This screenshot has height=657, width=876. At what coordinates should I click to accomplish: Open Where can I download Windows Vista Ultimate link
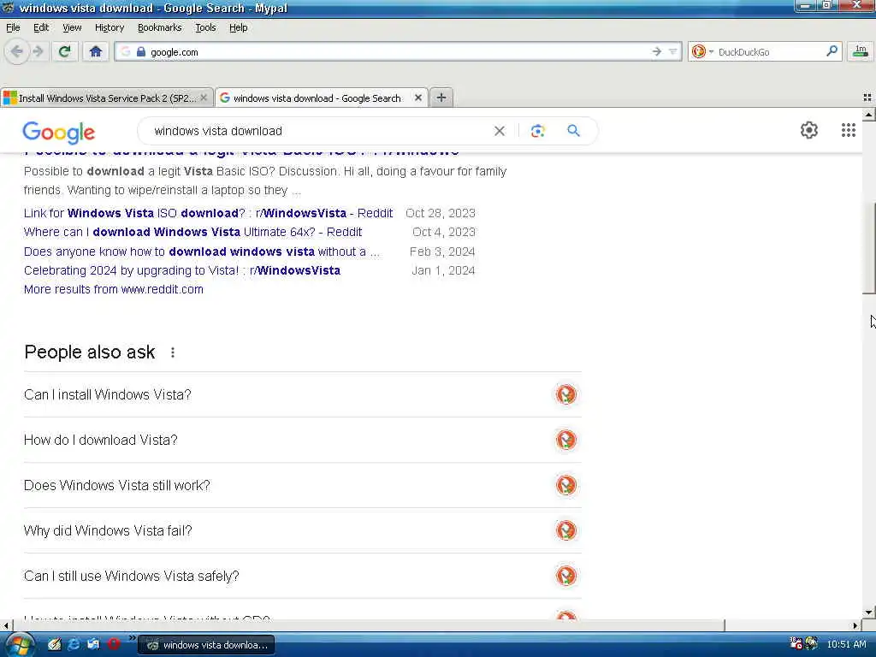click(192, 232)
